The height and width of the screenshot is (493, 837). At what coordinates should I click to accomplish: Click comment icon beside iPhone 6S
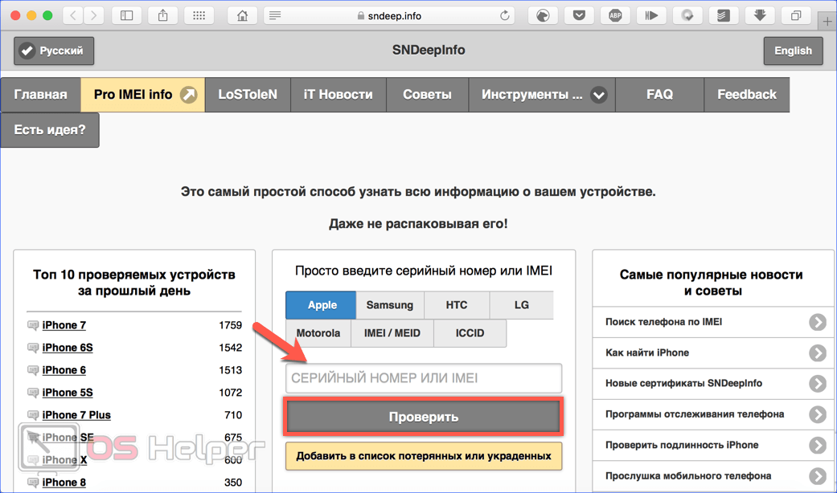(x=33, y=348)
